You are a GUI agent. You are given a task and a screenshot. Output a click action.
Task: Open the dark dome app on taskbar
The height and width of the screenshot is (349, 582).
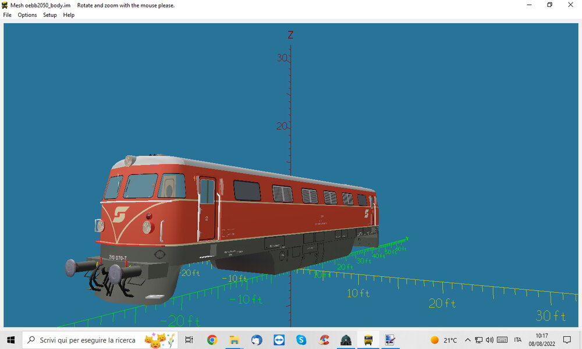tap(346, 340)
